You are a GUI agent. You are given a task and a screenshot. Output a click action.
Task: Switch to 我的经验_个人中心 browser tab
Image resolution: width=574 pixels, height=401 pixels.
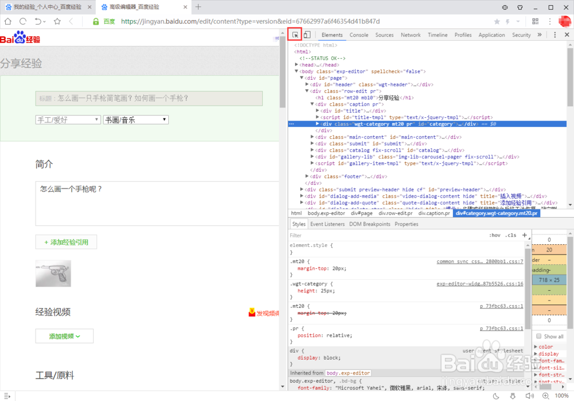tap(48, 7)
